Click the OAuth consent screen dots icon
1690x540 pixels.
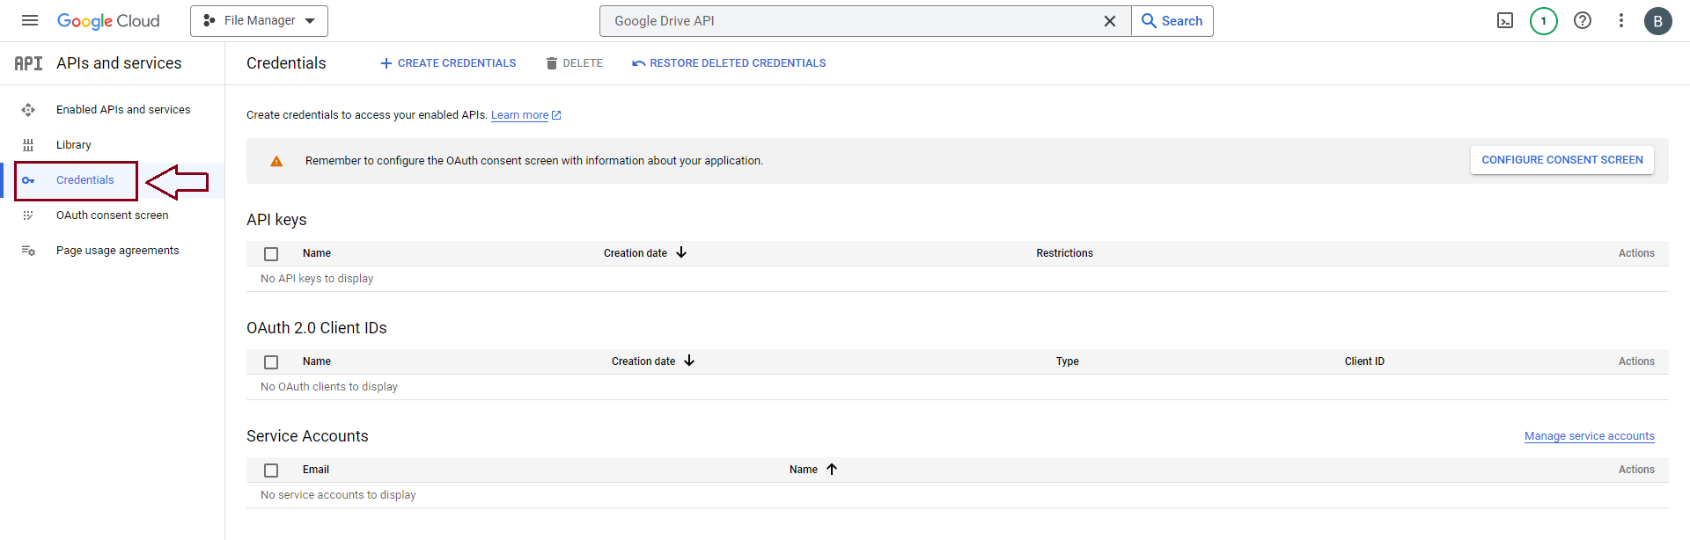coord(28,215)
